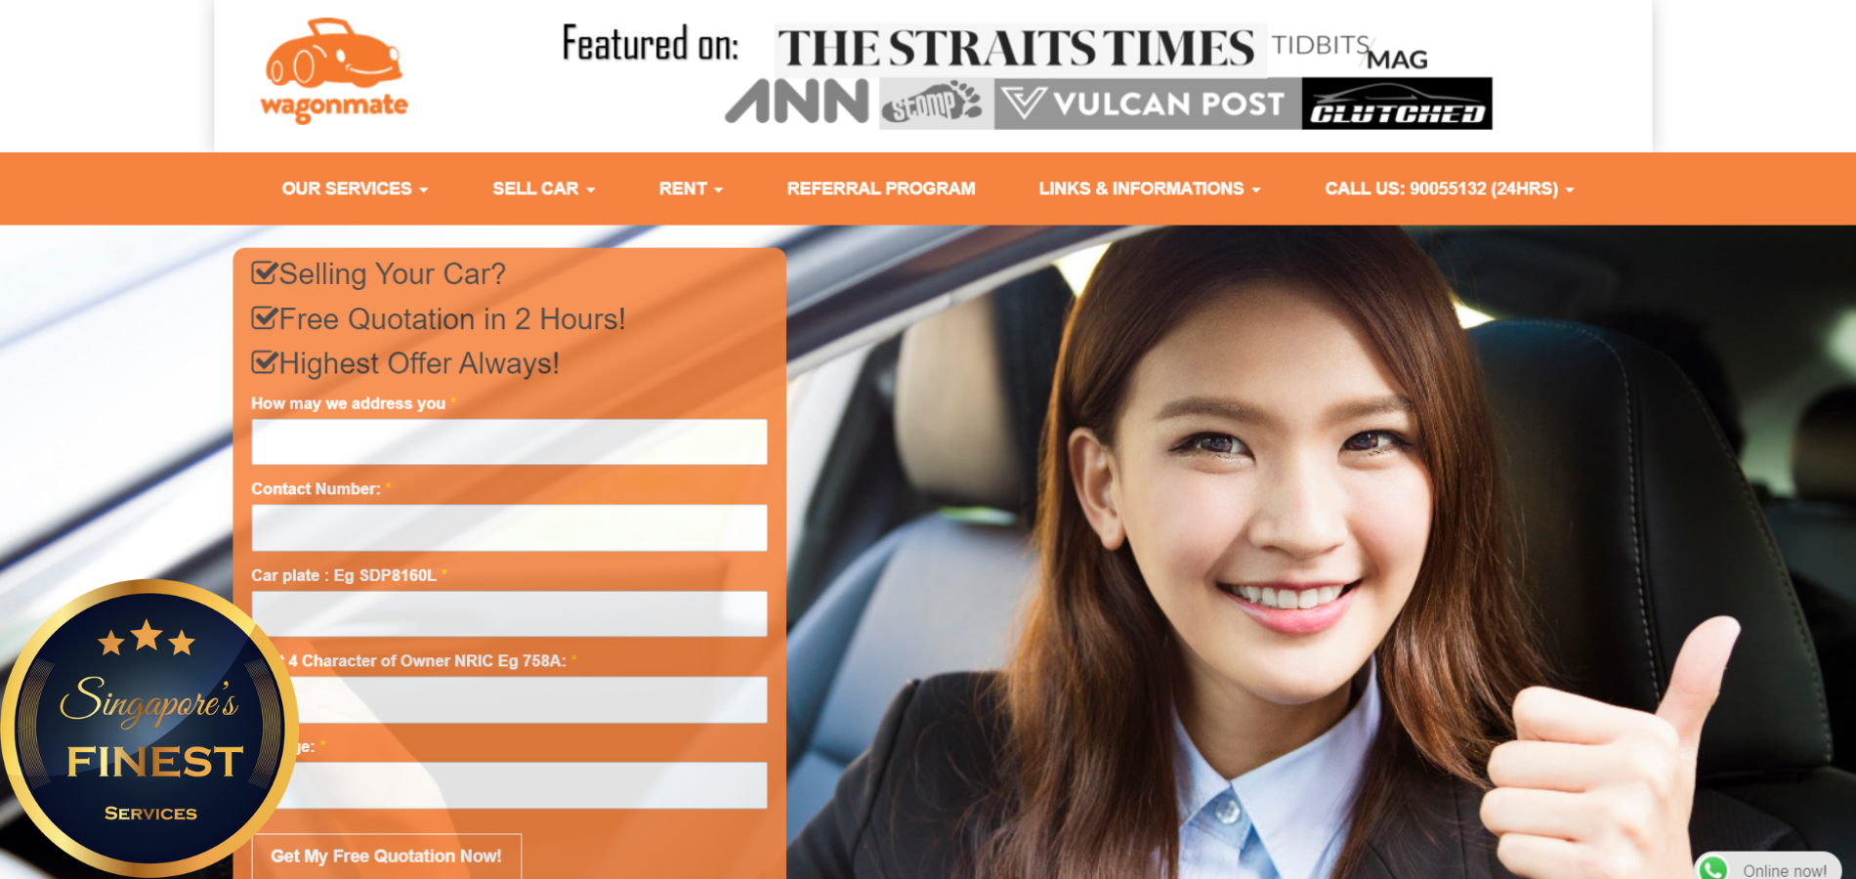Click the Selling Your Car checkmark
The image size is (1856, 879).
coord(264,272)
